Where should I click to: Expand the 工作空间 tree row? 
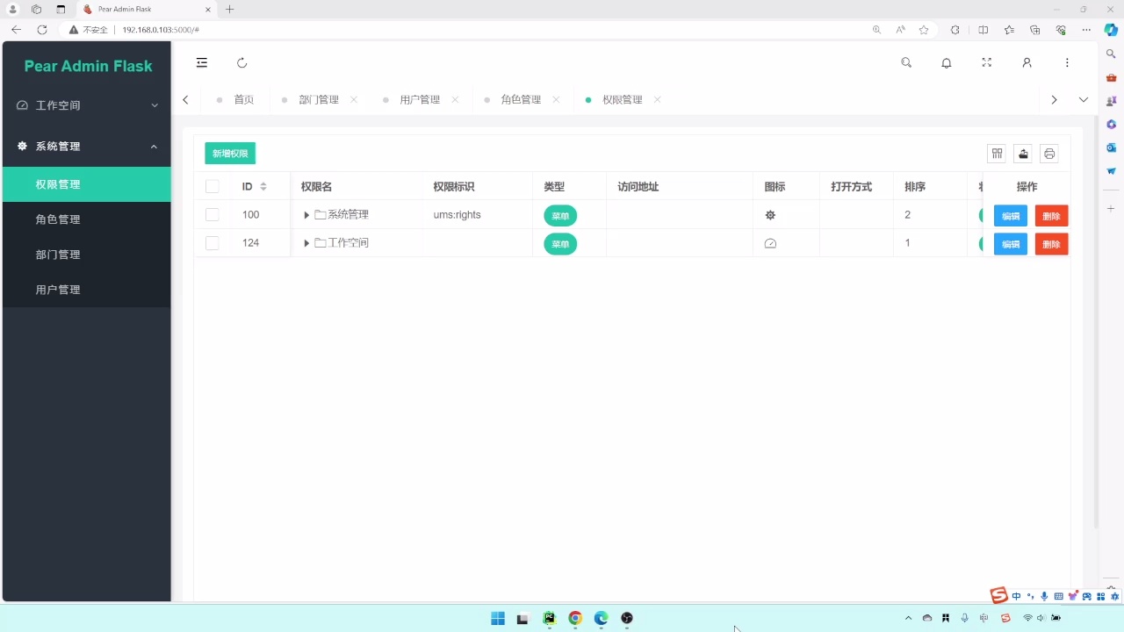306,243
